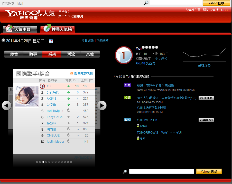The width and height of the screenshot is (232, 184).
Task: Open the 關於人氣榜 header link
Action: [211, 10]
